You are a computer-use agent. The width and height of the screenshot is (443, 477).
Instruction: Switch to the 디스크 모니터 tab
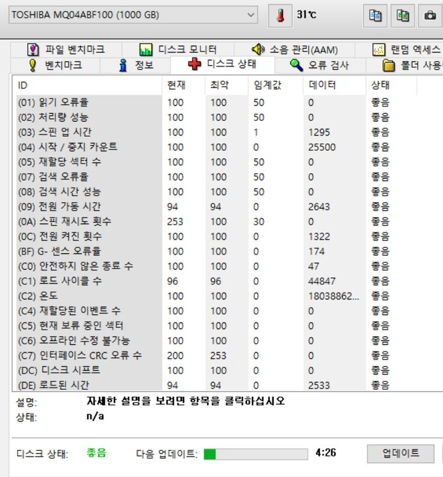(x=178, y=50)
